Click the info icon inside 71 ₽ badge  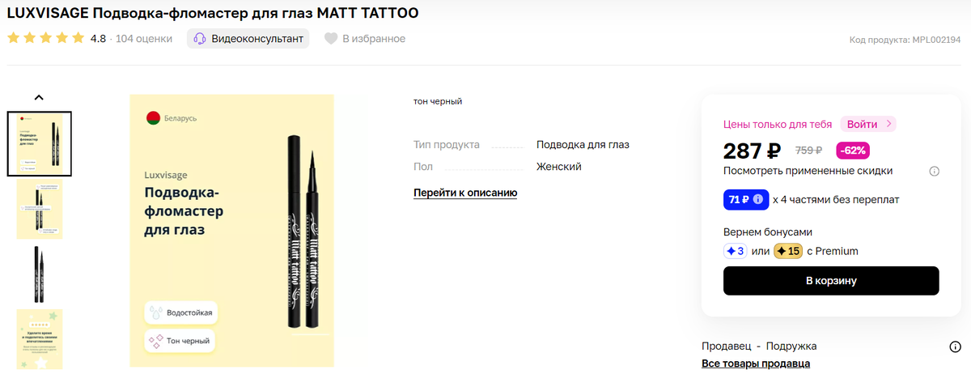tap(758, 199)
